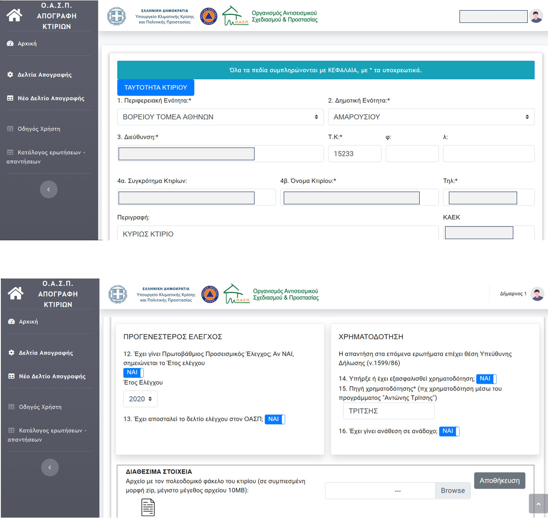Click the Ο.Α.Σ.Π. house logo in the lower header

[236, 294]
